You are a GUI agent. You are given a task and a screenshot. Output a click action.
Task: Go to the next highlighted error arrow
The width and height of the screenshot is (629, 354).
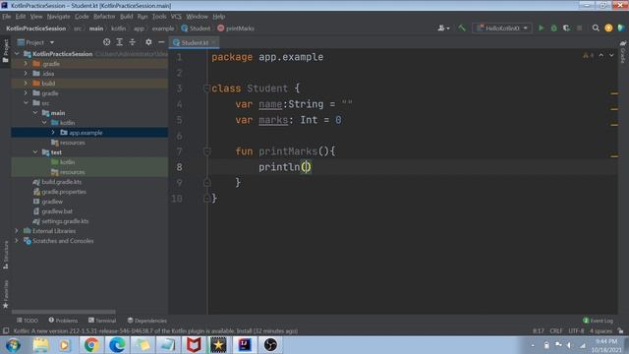(611, 56)
